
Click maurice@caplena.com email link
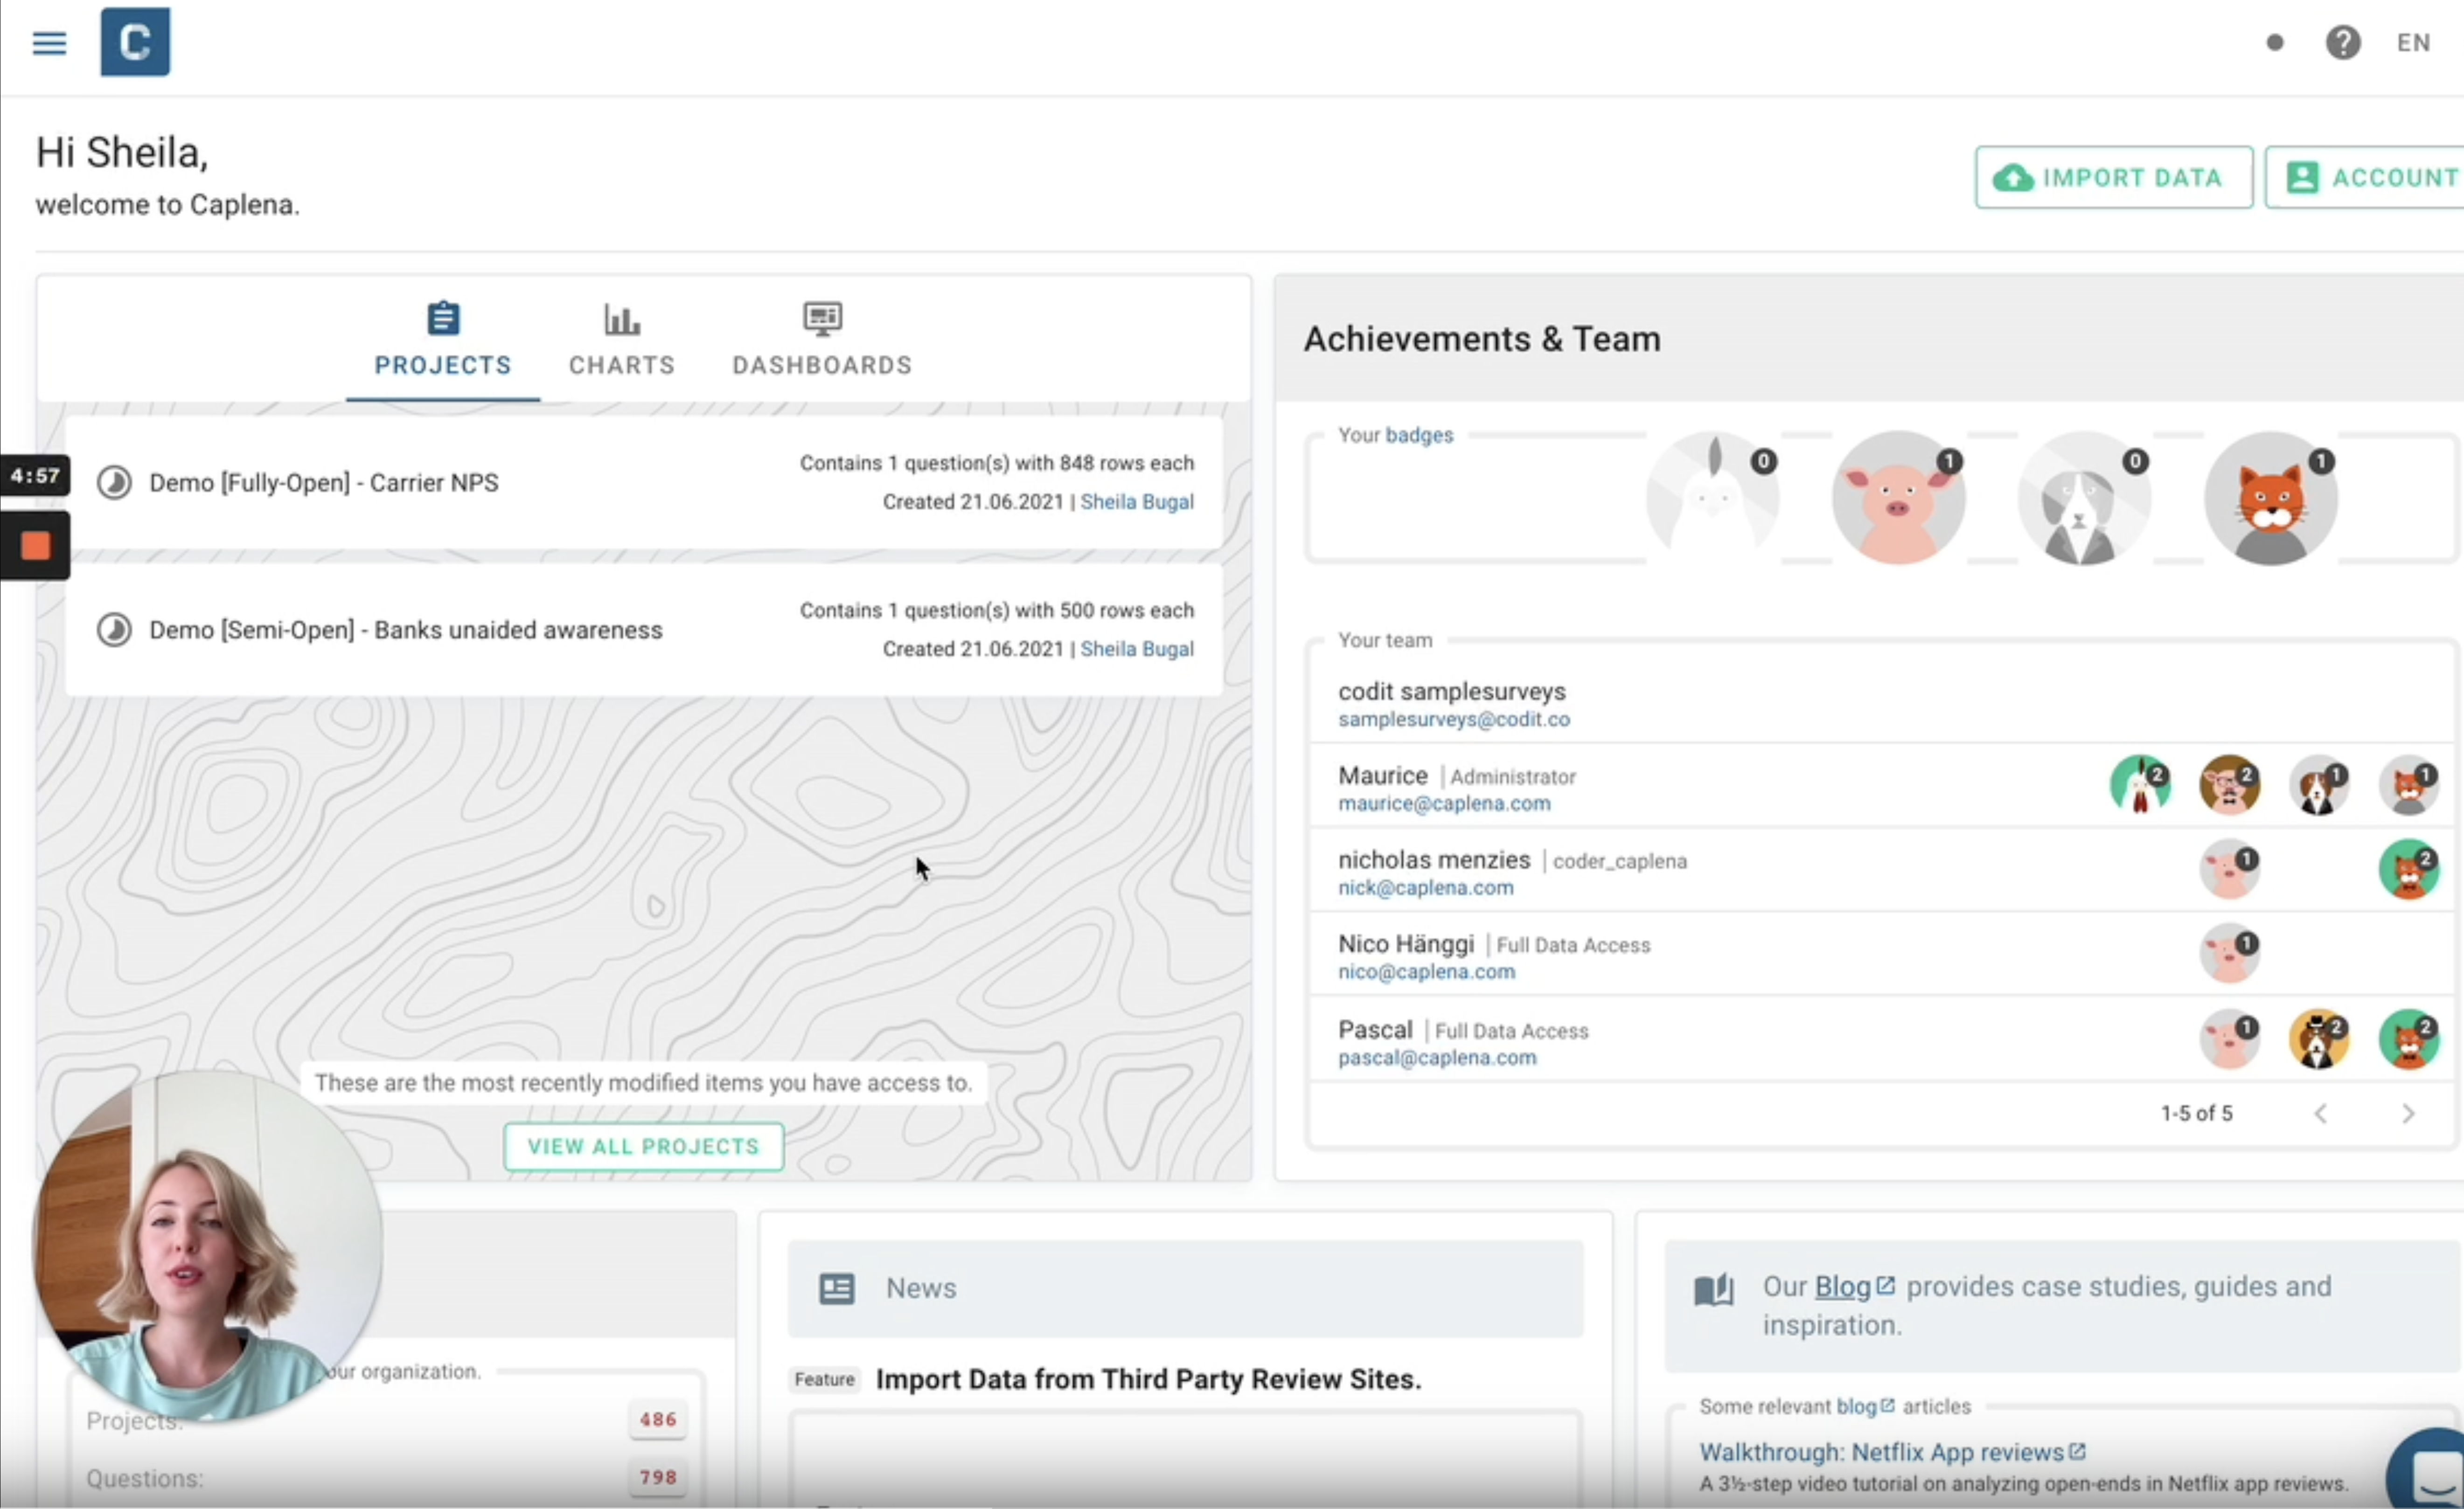coord(1444,803)
